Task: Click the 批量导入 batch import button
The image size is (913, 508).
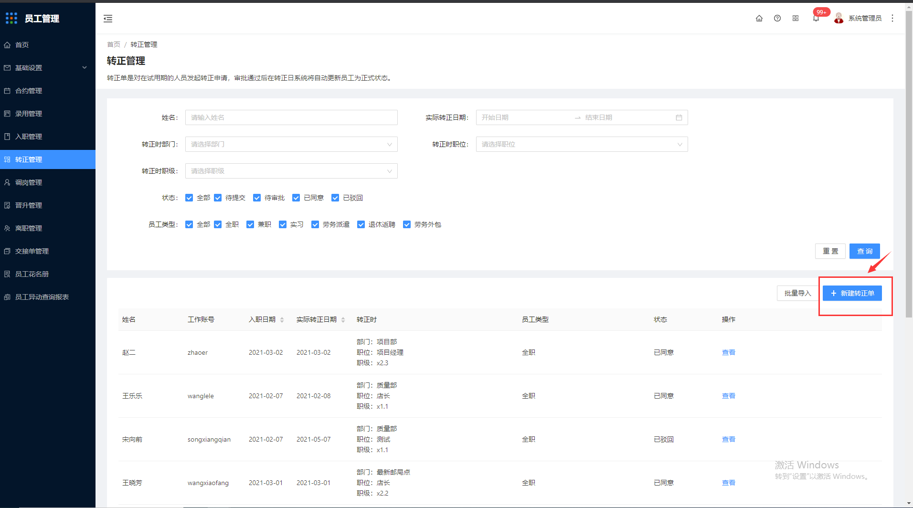Action: pos(798,293)
